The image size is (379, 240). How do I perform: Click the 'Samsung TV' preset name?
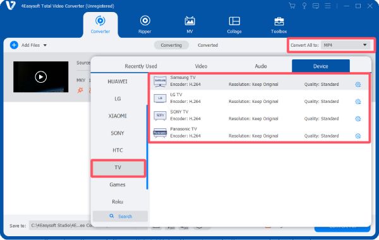pos(183,77)
